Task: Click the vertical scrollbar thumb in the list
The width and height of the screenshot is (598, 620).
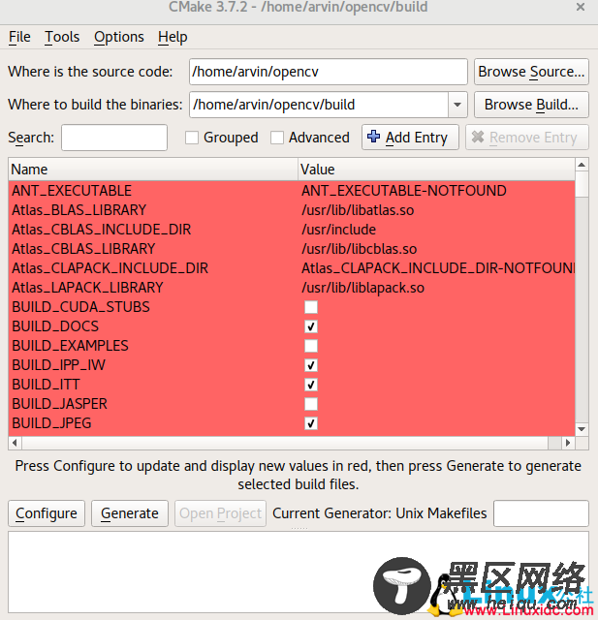Action: [582, 184]
